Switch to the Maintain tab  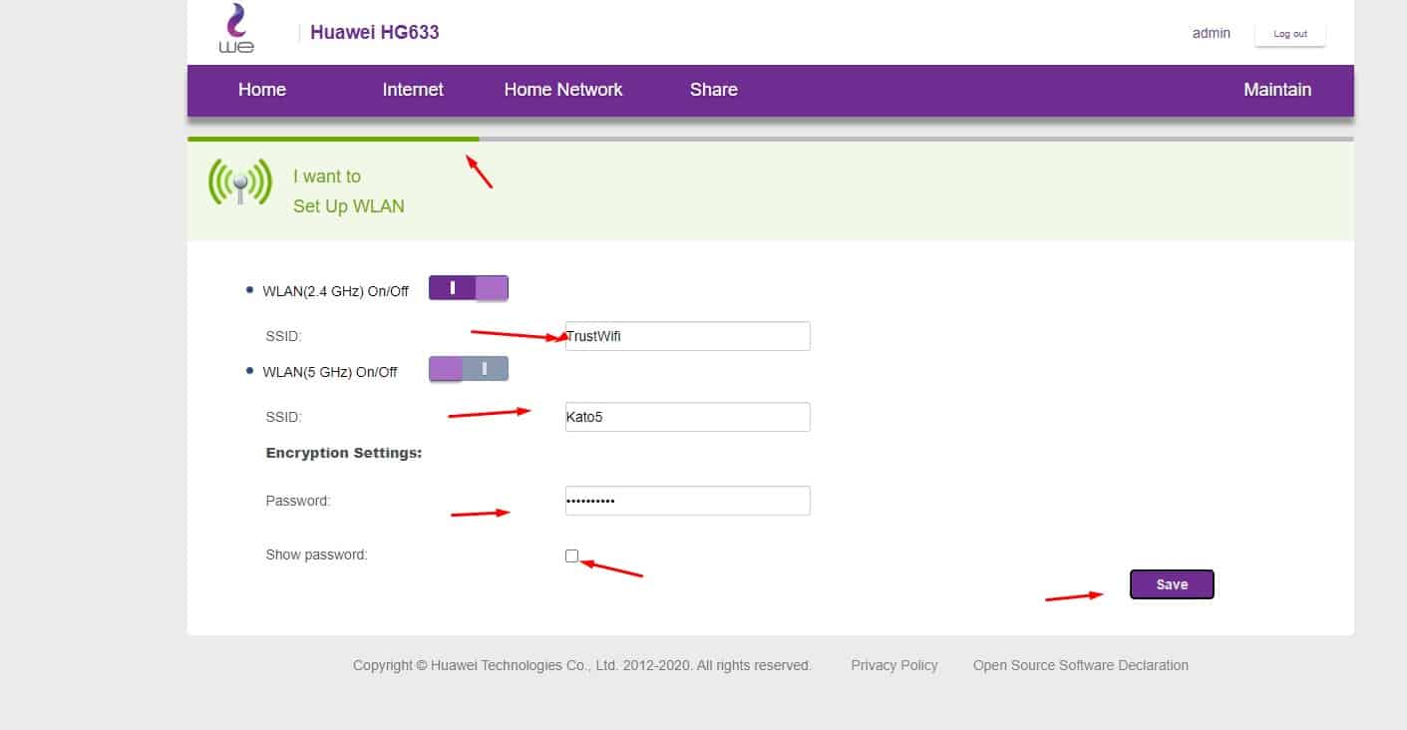point(1276,90)
